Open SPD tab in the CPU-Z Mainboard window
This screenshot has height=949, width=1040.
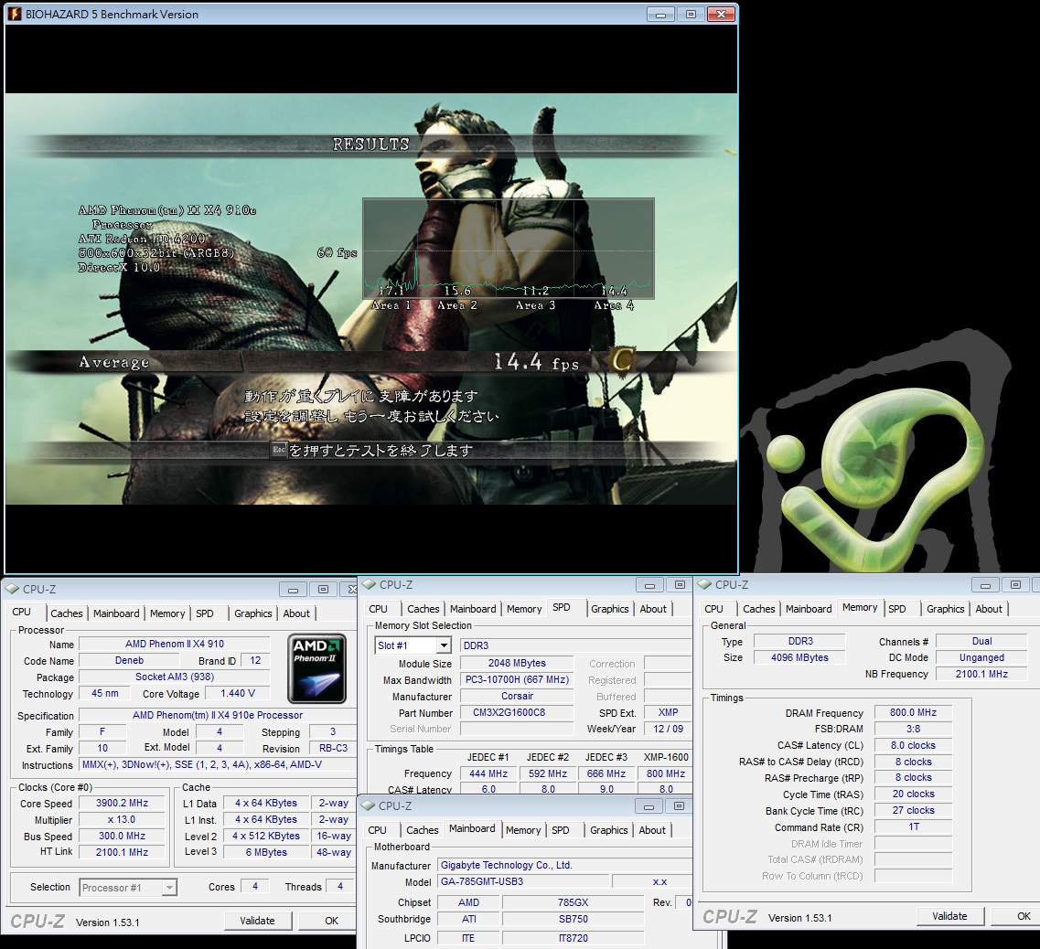[561, 830]
